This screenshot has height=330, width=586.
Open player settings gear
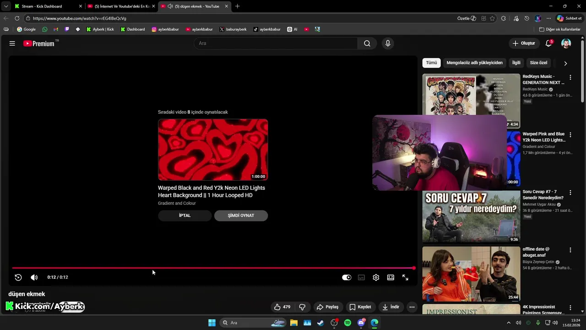[x=376, y=277]
